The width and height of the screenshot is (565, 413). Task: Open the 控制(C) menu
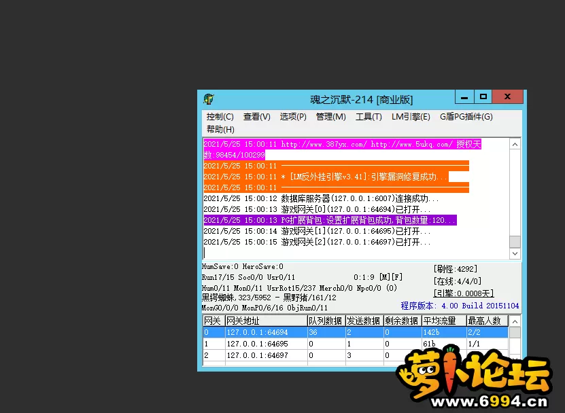point(220,117)
